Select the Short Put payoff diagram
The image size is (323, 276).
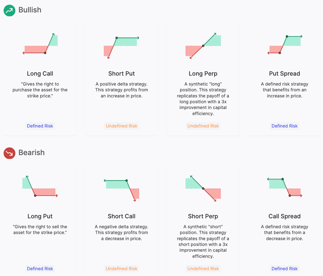click(121, 47)
